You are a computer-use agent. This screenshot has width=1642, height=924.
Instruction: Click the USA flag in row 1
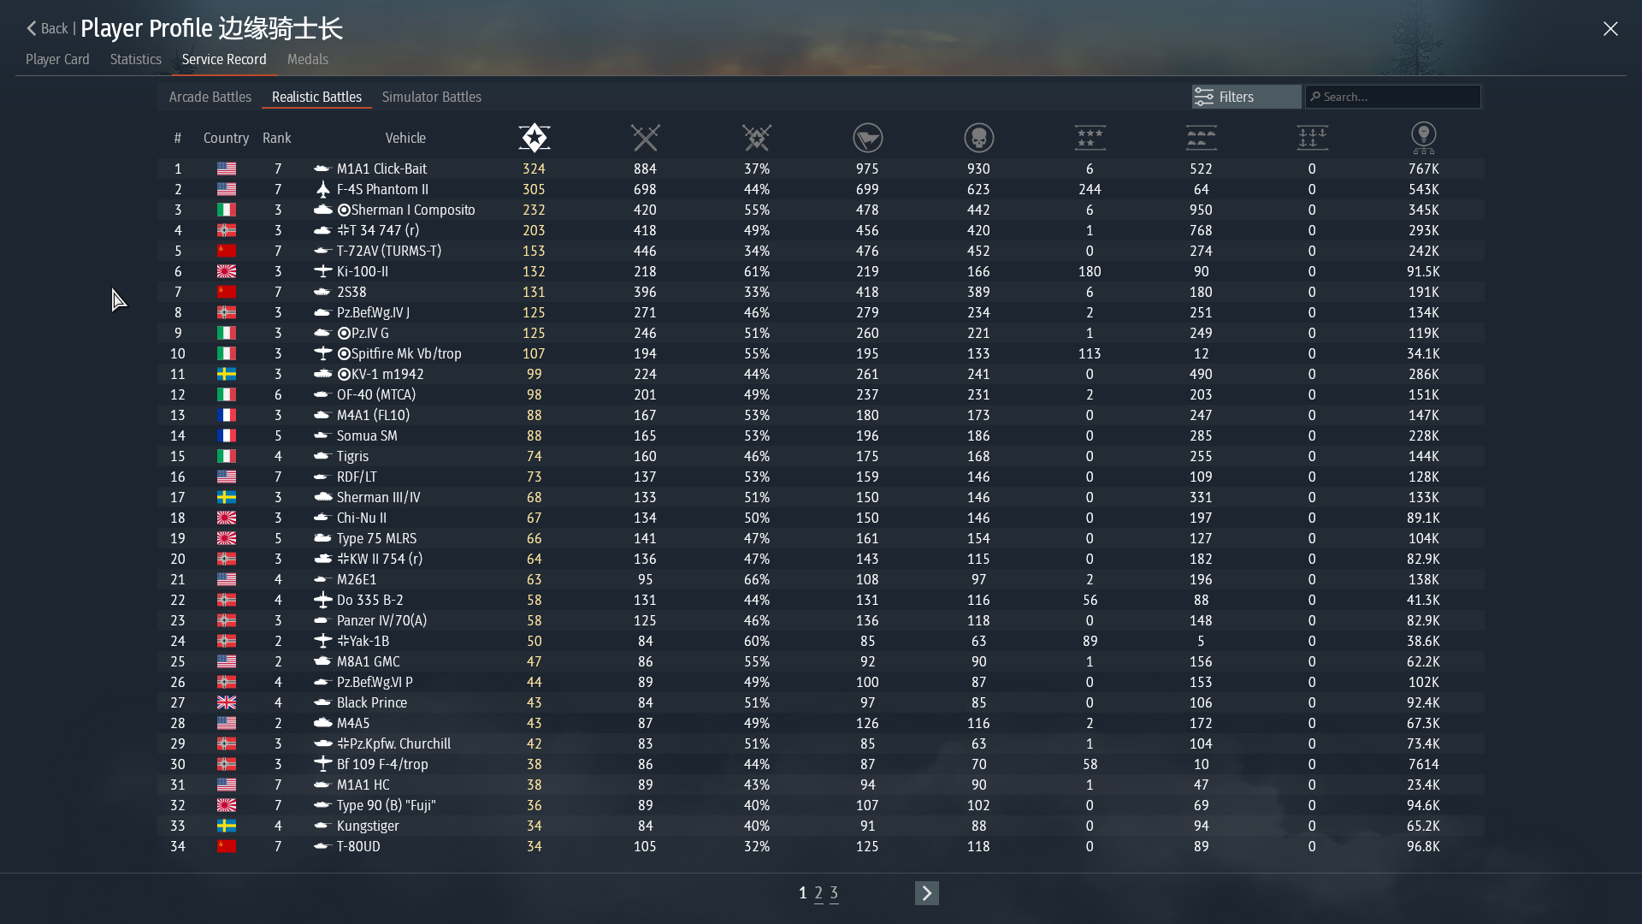(226, 169)
